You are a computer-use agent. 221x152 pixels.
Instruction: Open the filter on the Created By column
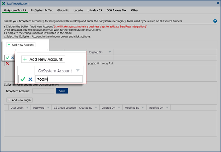click(x=96, y=108)
